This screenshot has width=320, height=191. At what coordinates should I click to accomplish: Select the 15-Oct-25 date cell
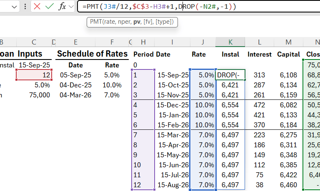[172, 85]
